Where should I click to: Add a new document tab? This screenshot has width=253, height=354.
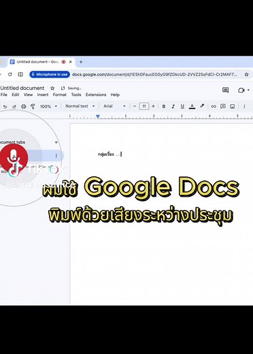56,142
